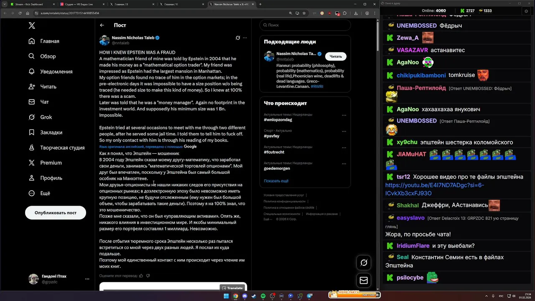
Task: Click the Читать follow button for Taleb
Action: tap(336, 56)
